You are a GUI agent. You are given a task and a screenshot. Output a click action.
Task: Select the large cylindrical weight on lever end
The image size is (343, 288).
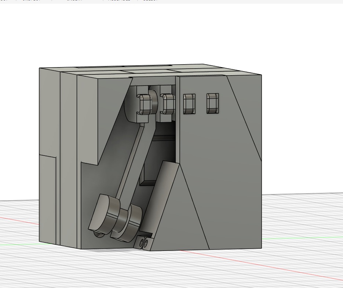point(104,214)
